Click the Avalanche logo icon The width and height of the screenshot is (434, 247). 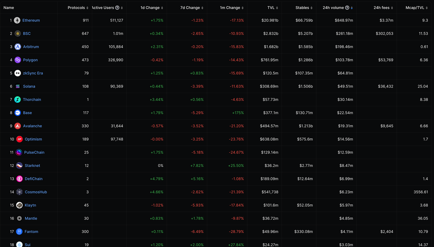(x=18, y=126)
